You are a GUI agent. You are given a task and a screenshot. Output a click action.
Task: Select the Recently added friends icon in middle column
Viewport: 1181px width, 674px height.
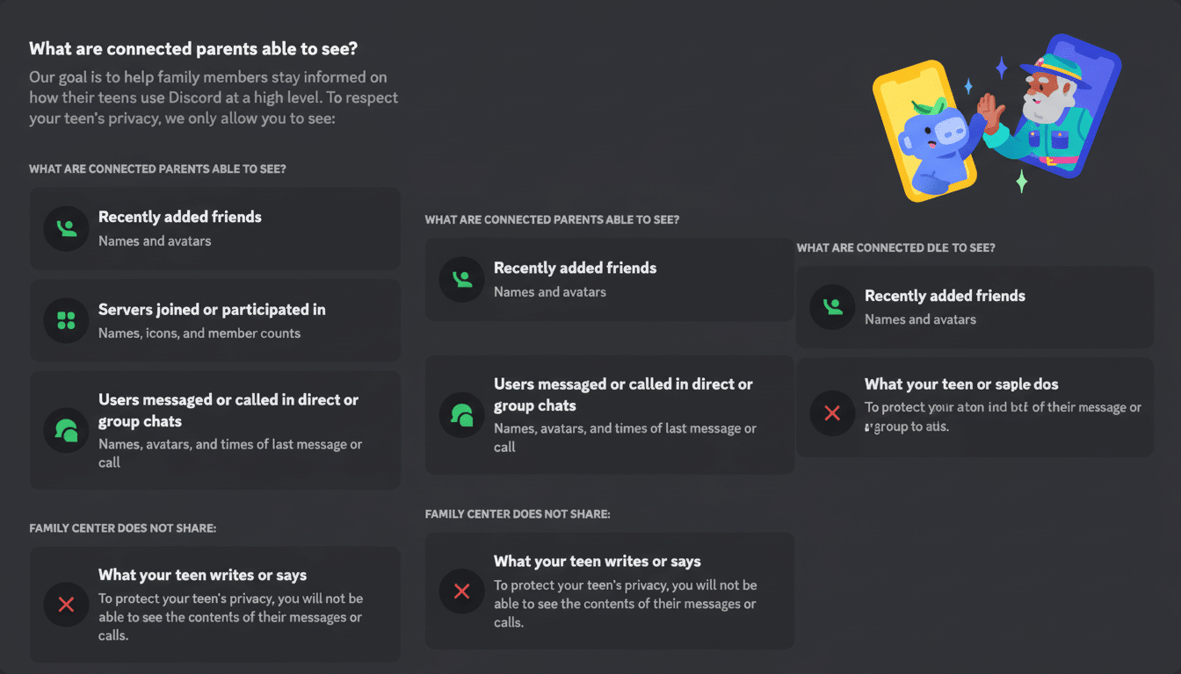[461, 280]
